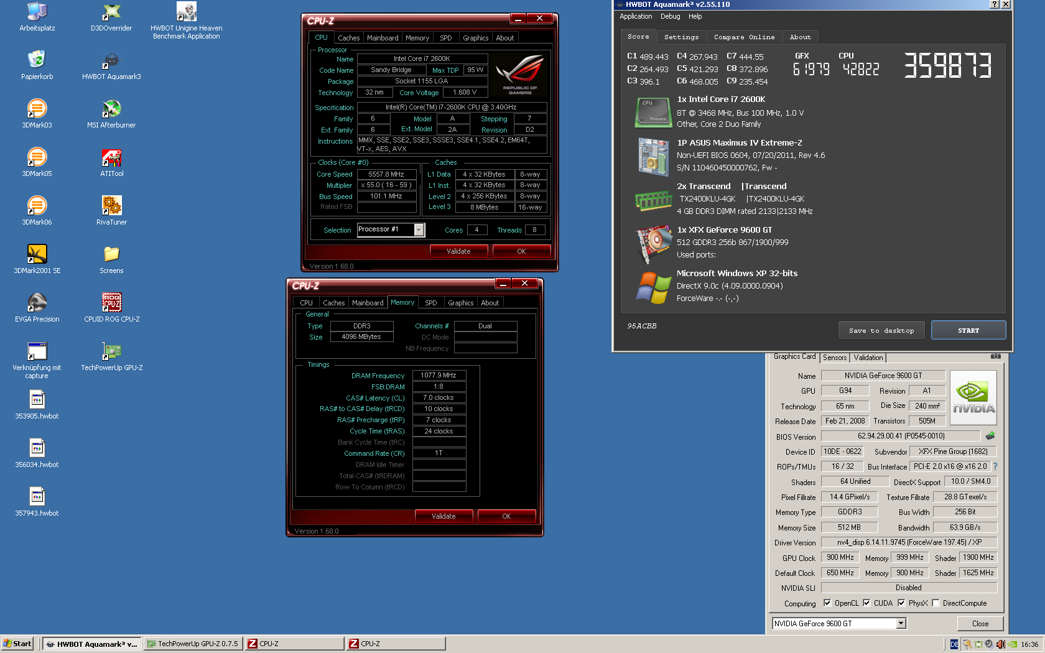Select the 356034.hwbot file icon
1045x653 pixels.
click(37, 453)
